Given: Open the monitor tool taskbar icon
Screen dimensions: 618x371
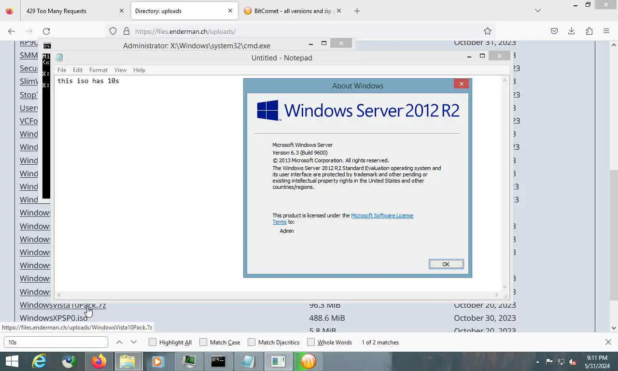Looking at the screenshot, I should [x=188, y=361].
